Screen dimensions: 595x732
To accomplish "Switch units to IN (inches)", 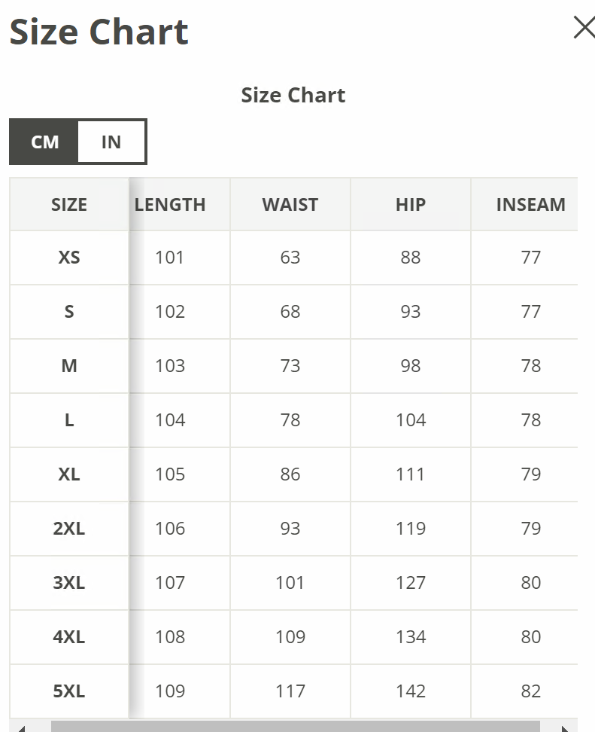I will (111, 142).
